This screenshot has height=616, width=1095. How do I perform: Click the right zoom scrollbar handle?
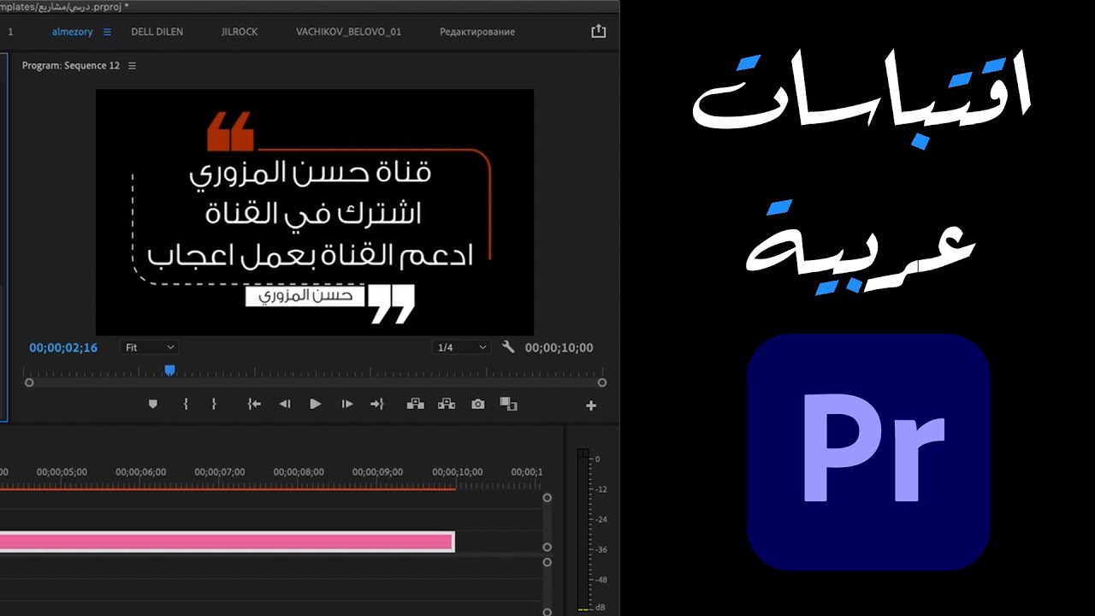click(x=601, y=382)
